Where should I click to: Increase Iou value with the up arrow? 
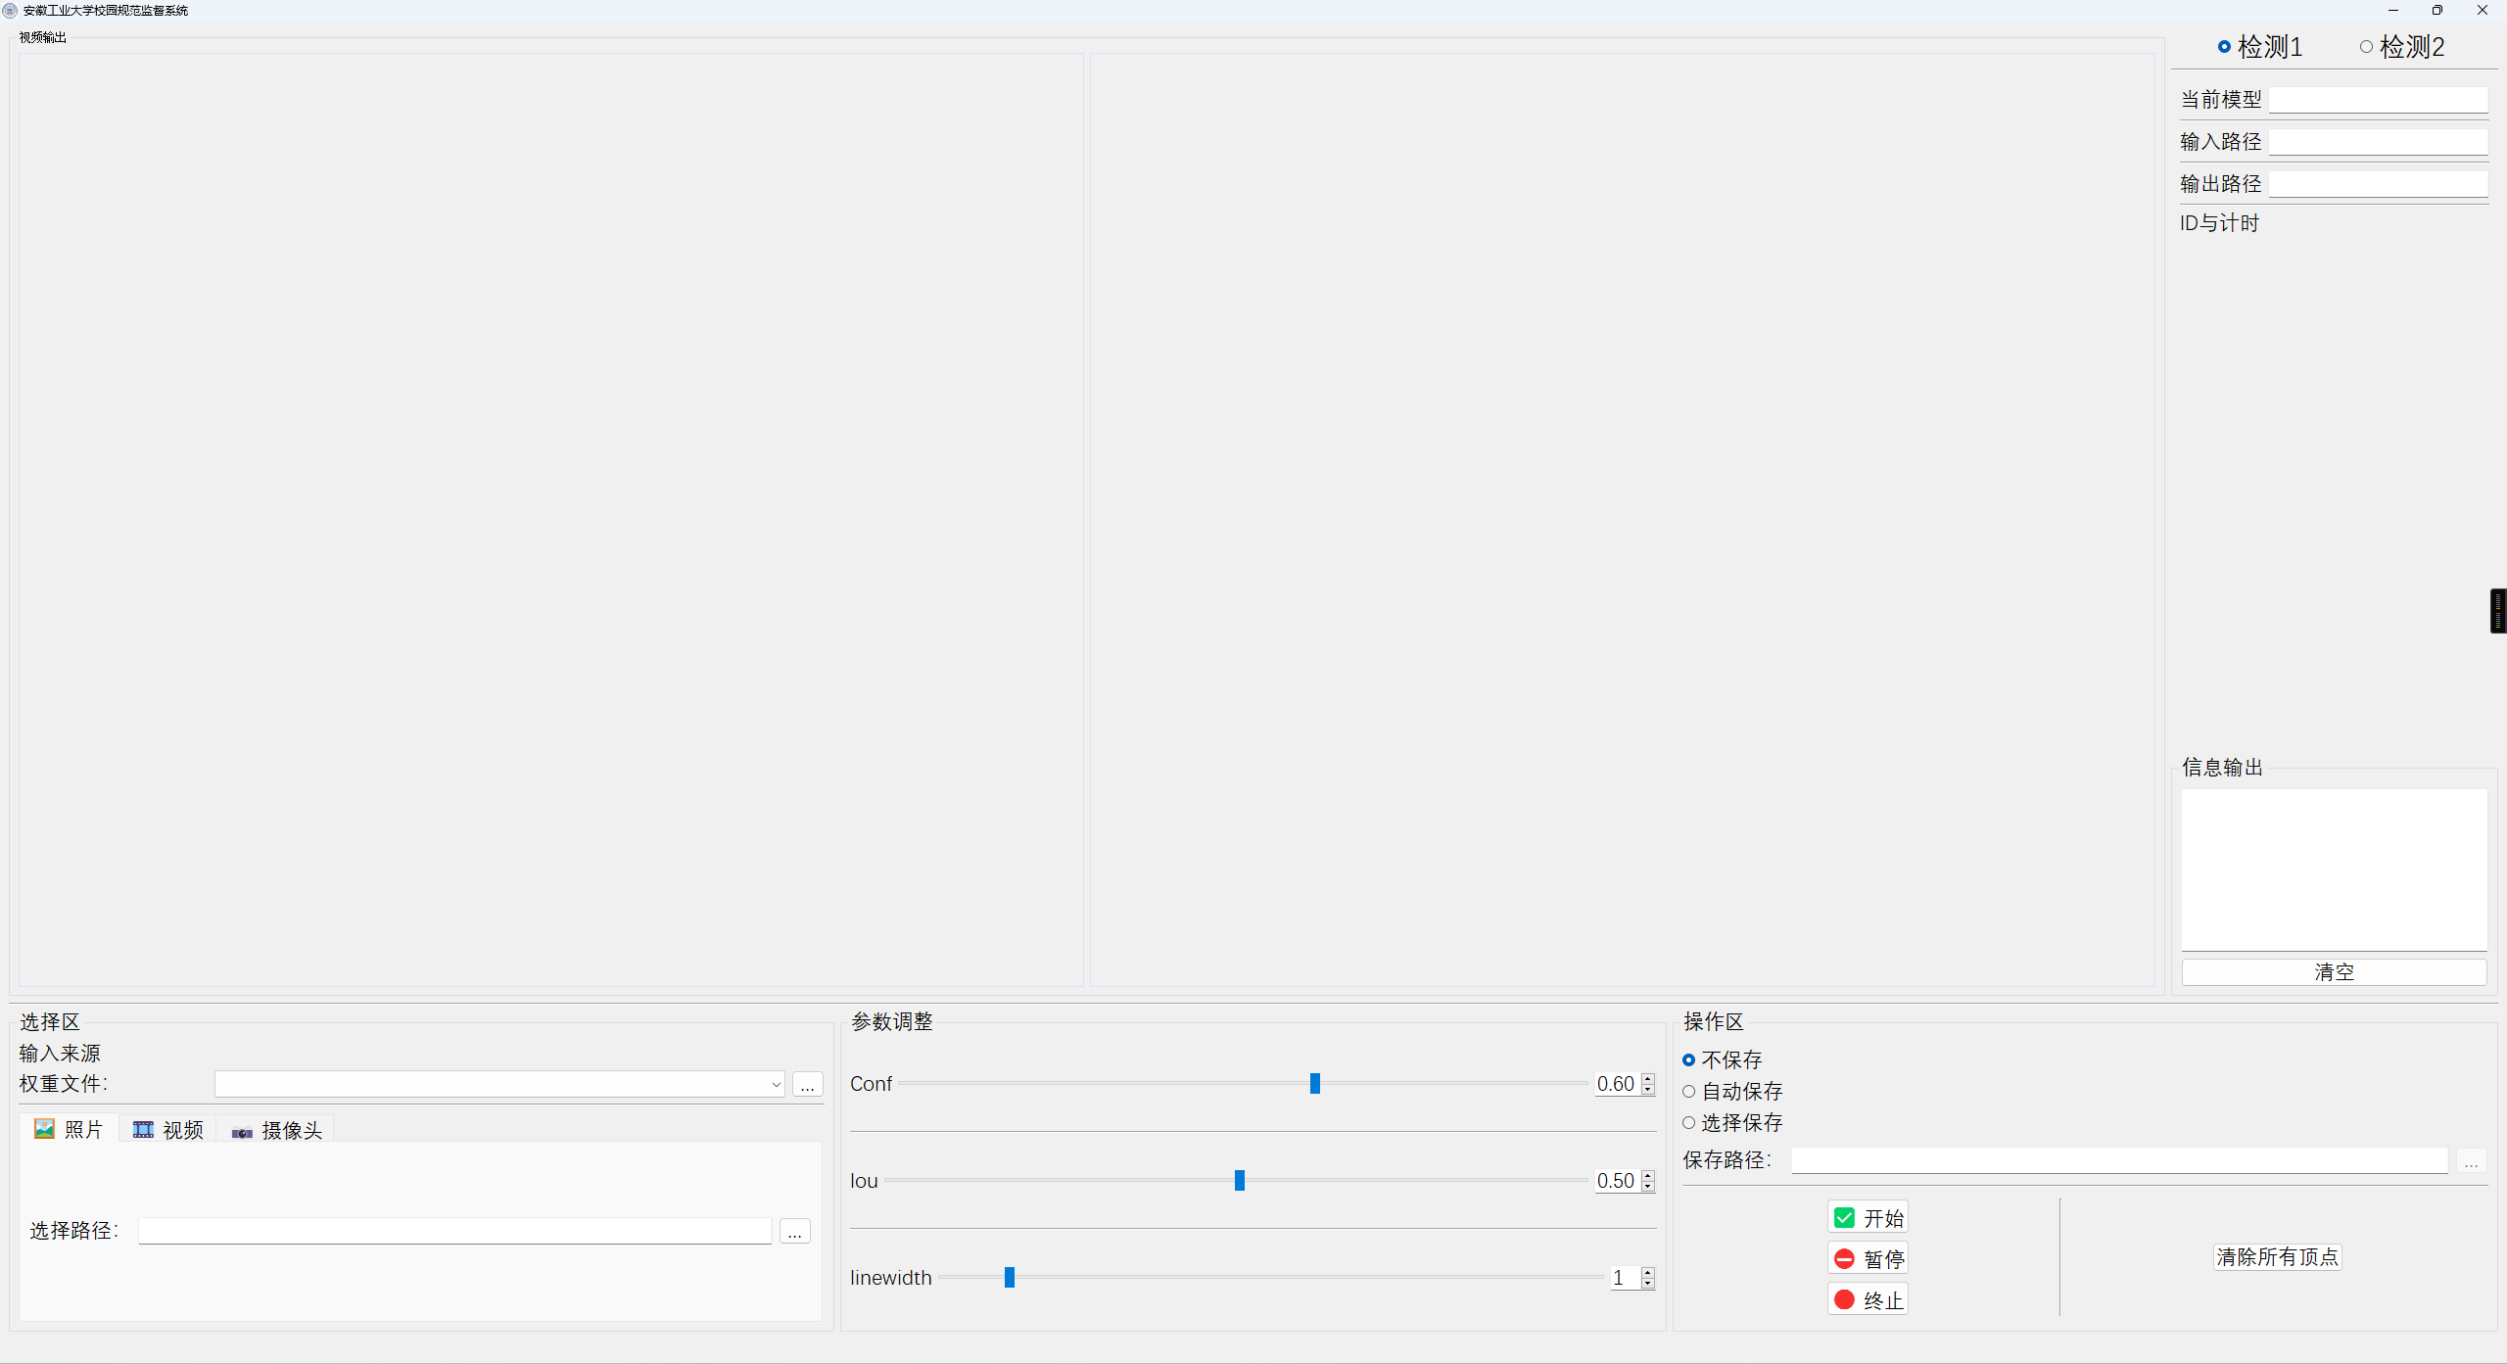[x=1648, y=1175]
